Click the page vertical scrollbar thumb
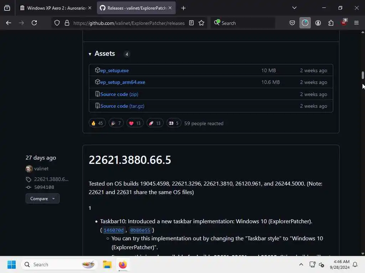The height and width of the screenshot is (273, 365). tap(363, 75)
